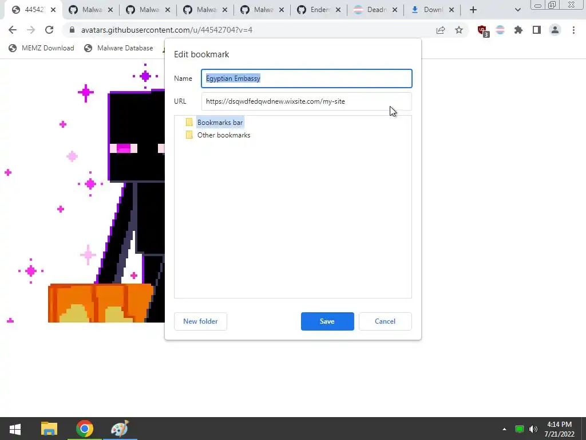The image size is (586, 440).
Task: Open the taskbar clock and date
Action: [x=560, y=429]
